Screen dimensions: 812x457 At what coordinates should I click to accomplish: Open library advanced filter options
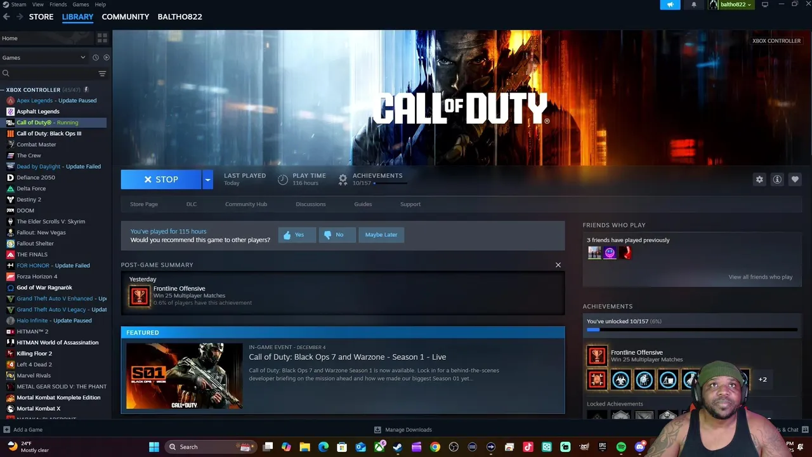(102, 74)
